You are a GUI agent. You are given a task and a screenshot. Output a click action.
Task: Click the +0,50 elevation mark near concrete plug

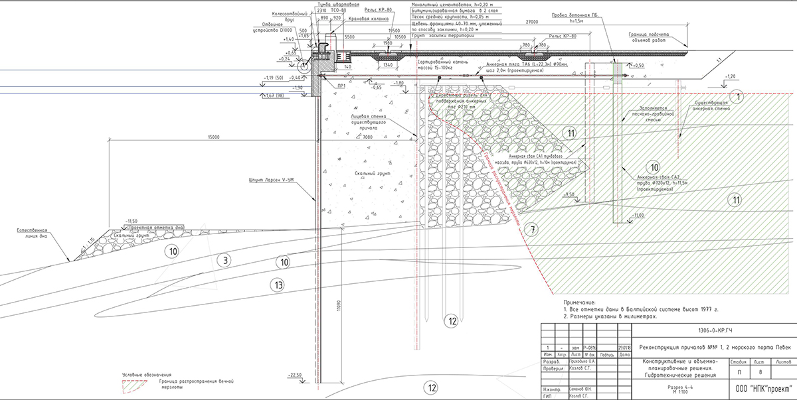click(x=639, y=66)
